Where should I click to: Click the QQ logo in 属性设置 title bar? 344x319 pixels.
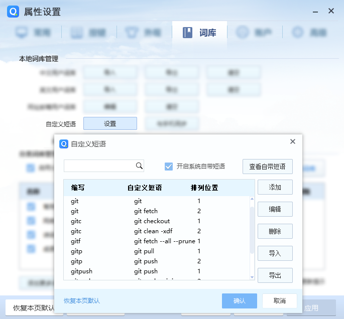click(x=13, y=12)
